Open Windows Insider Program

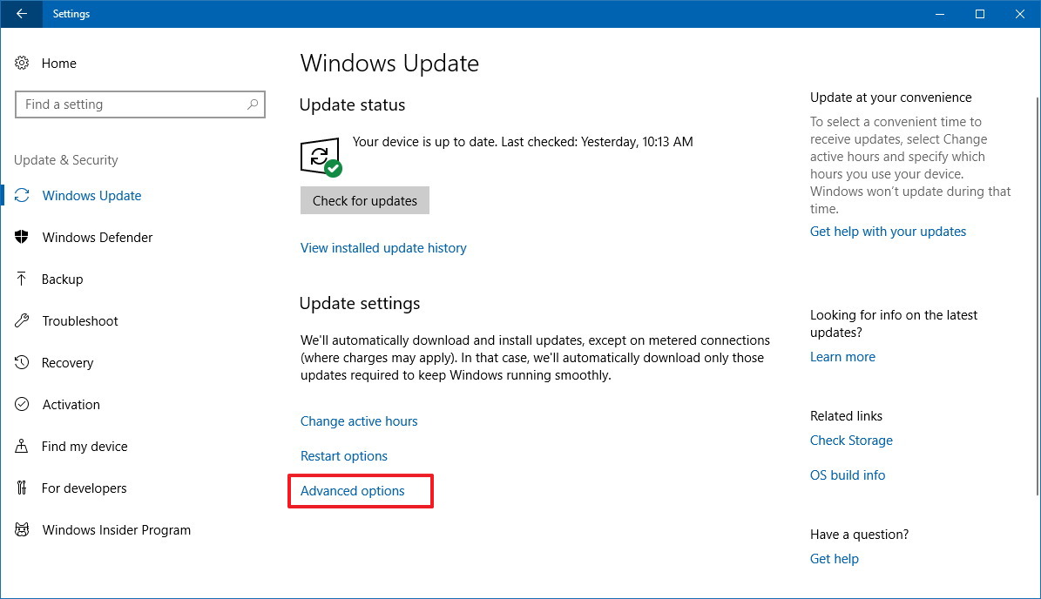coord(115,529)
